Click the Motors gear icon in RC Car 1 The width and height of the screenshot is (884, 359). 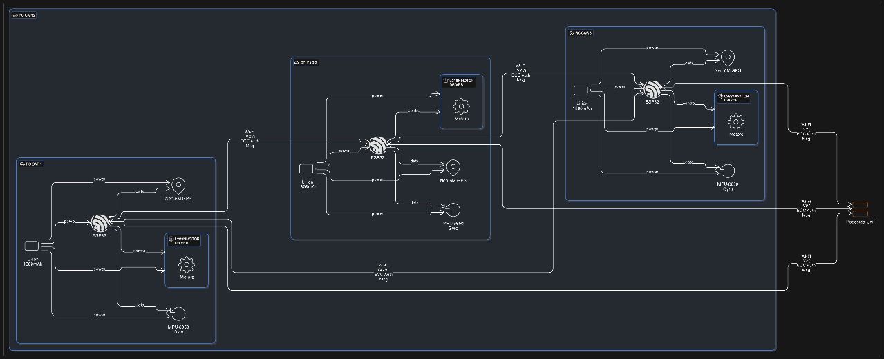tap(186, 264)
